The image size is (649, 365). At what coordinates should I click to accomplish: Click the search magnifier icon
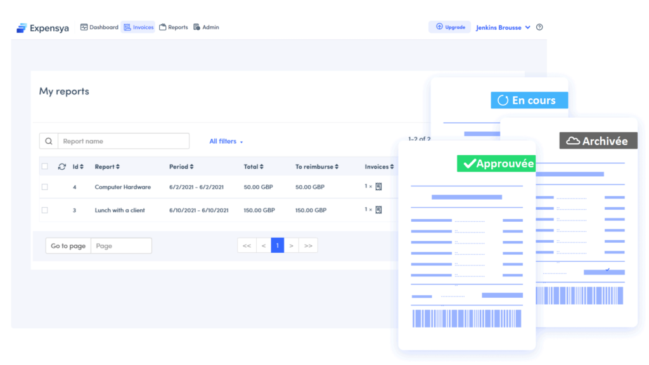click(x=49, y=140)
